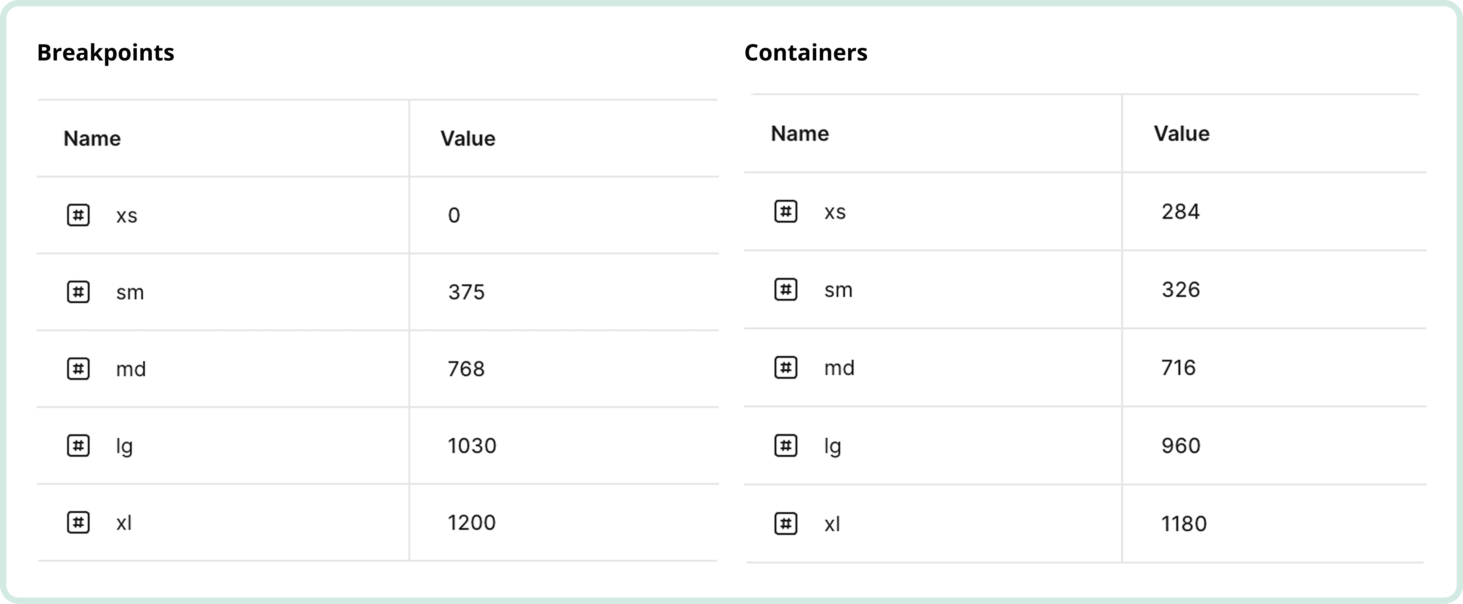
Task: Click the Breakpoints section heading
Action: click(106, 52)
